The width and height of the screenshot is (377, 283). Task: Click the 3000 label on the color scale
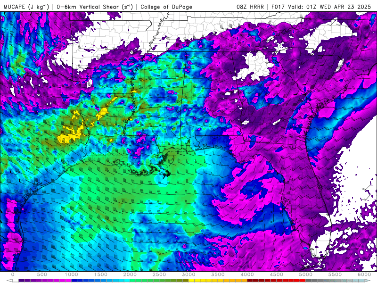(188, 275)
